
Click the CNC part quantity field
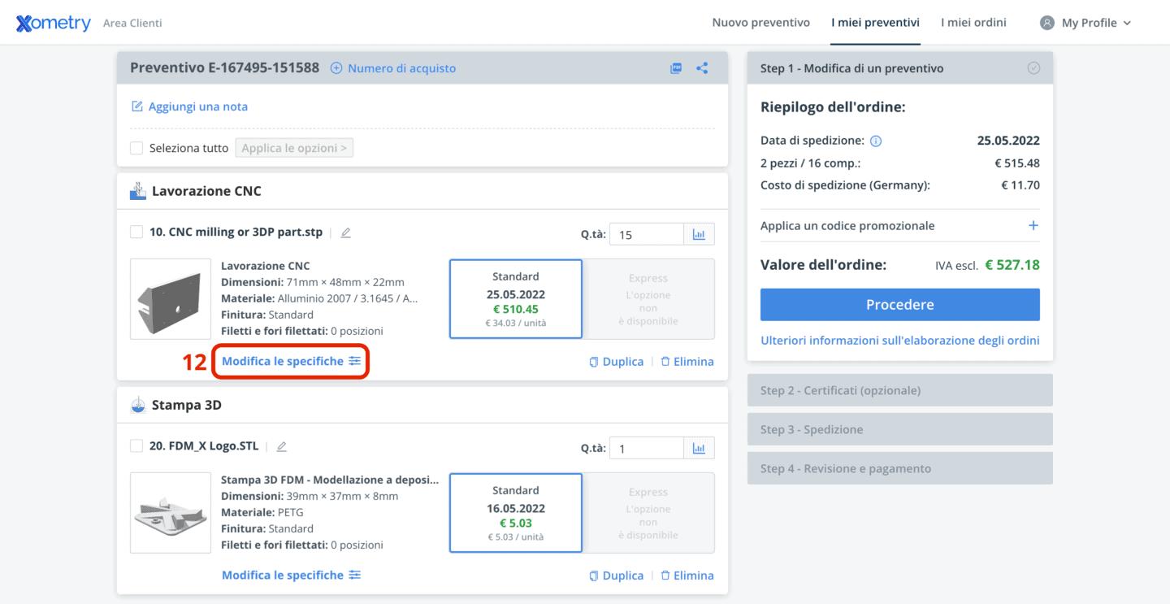[x=646, y=234]
